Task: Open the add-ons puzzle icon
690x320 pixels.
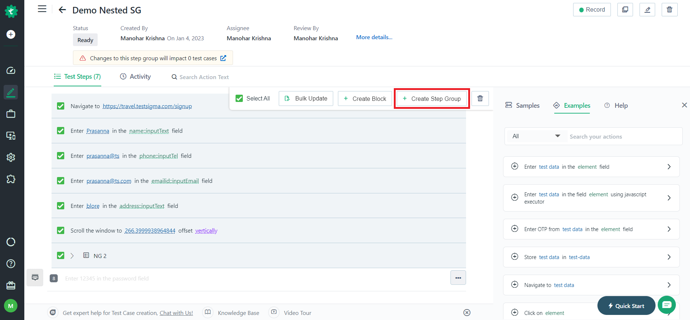Action: coord(11,179)
